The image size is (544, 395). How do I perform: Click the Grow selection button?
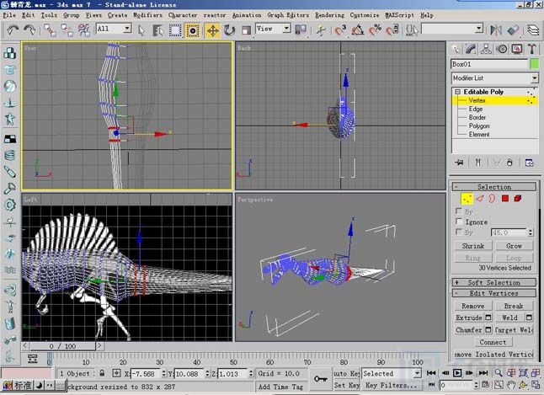[x=514, y=246]
